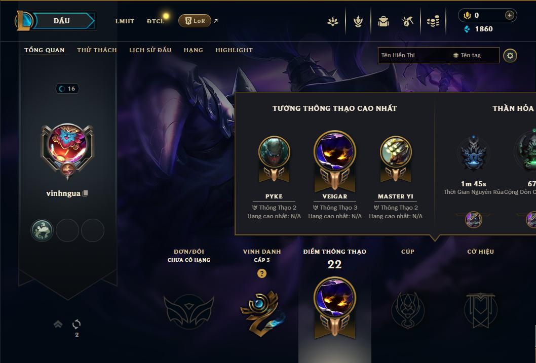Open the ĐTCL game link
Screen dimensions: 536x363
coord(156,21)
